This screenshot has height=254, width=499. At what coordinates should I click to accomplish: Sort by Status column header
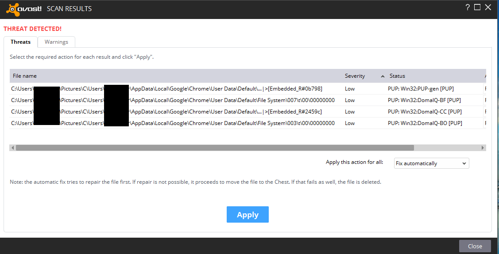click(397, 76)
